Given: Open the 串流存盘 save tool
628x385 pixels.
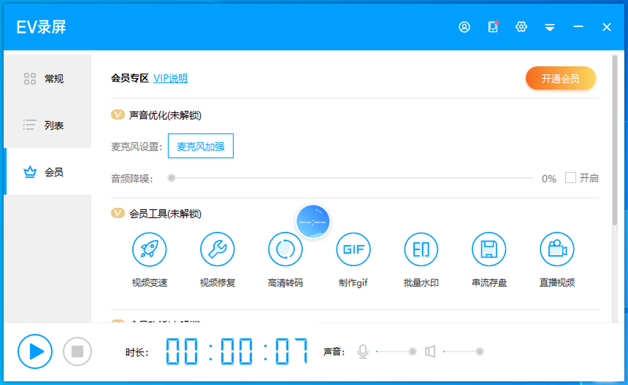Looking at the screenshot, I should coord(489,250).
